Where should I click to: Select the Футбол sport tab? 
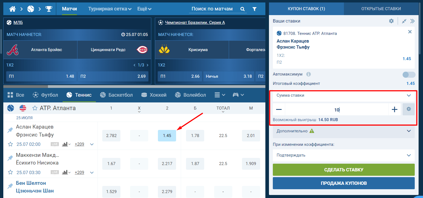pos(45,95)
